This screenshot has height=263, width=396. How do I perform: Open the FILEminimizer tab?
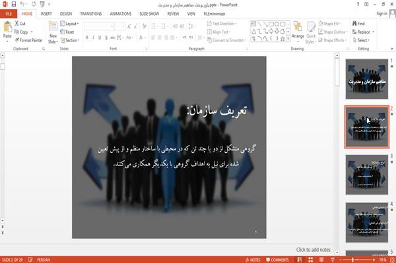[214, 14]
